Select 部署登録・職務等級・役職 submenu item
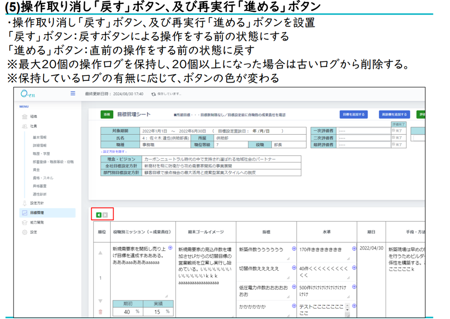Screen dimensions: 450x319 [53, 162]
